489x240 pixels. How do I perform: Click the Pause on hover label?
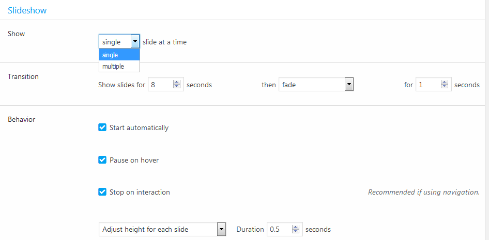click(x=134, y=160)
